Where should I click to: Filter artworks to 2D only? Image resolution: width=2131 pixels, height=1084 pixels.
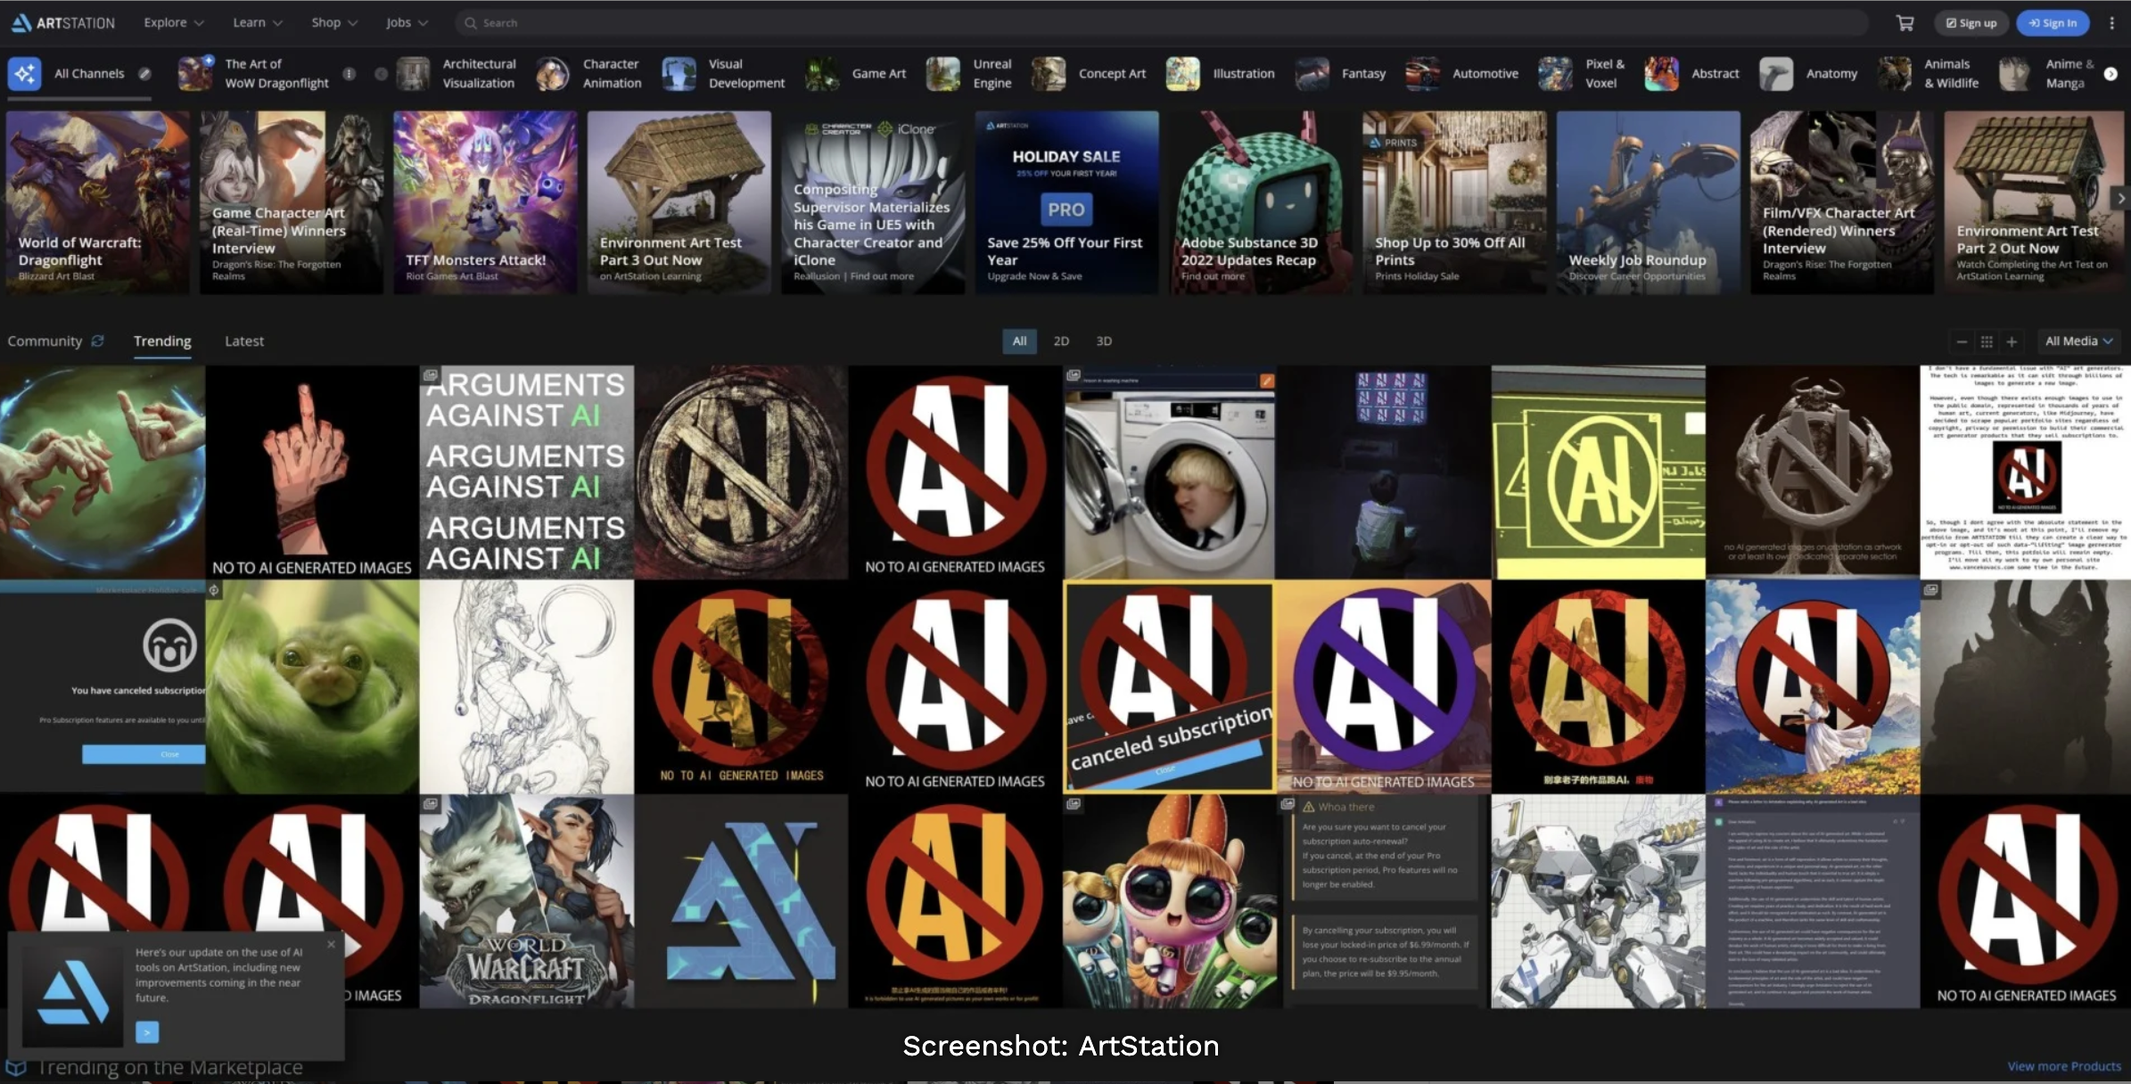point(1061,341)
